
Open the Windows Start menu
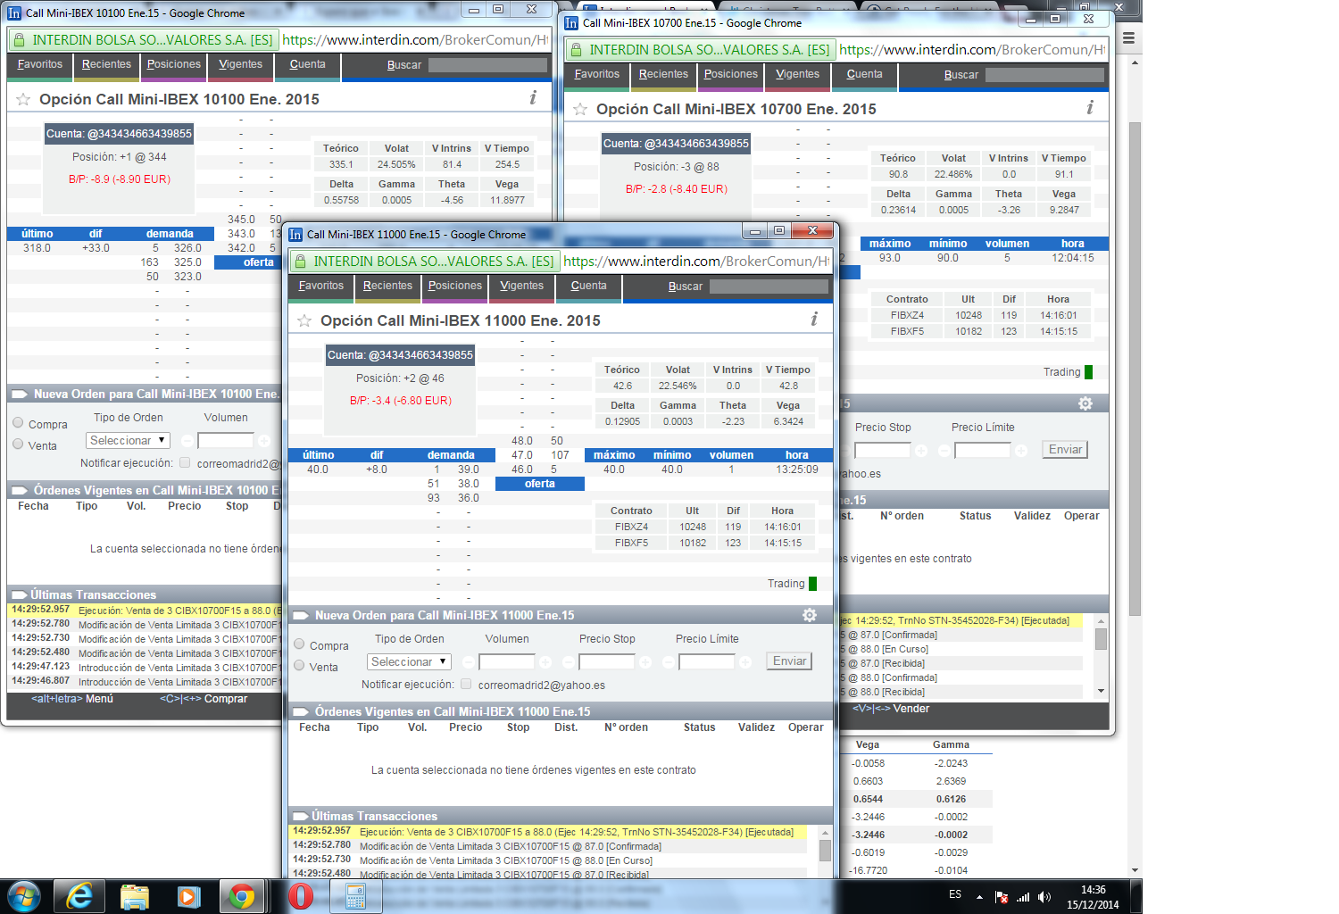(23, 896)
